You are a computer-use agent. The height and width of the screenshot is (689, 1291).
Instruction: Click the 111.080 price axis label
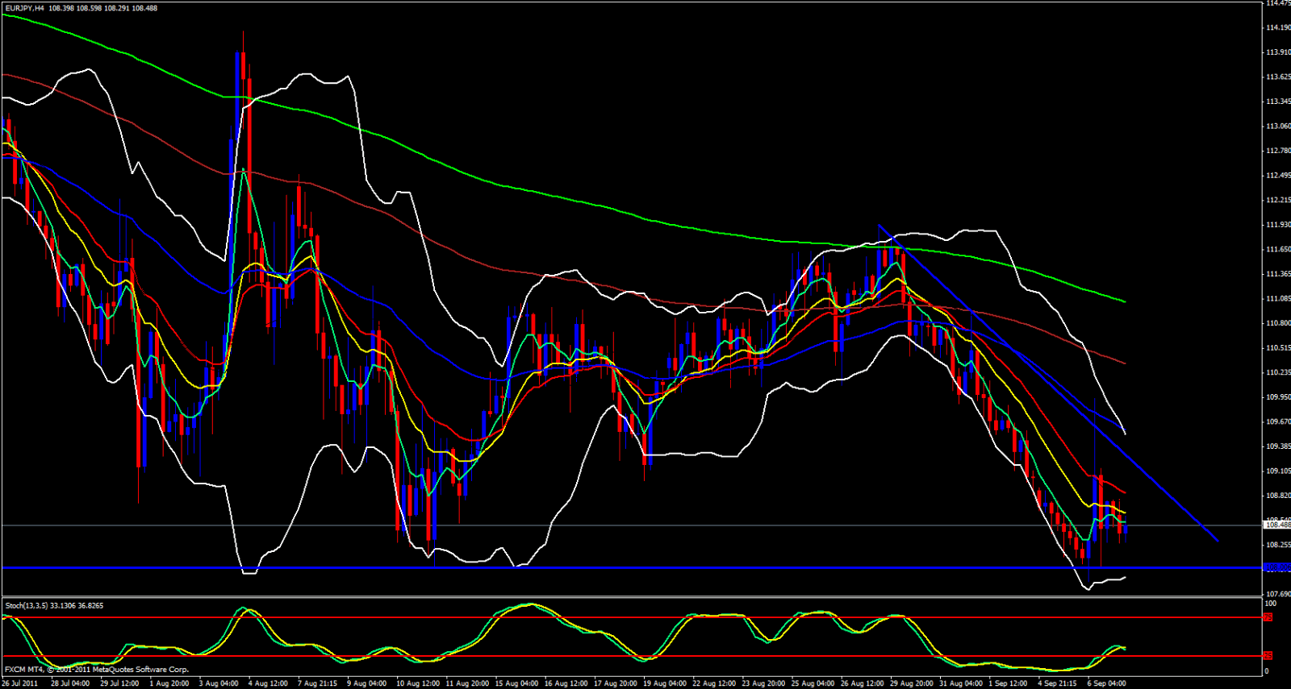[1278, 298]
